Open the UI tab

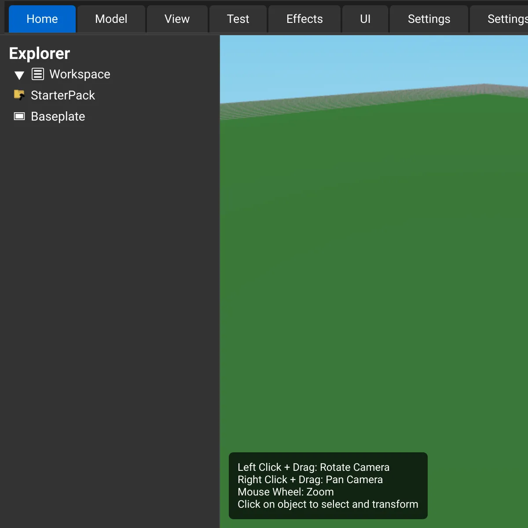click(365, 19)
